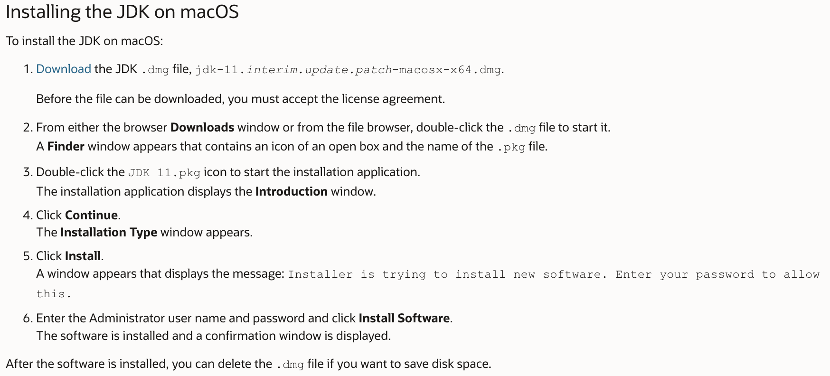The image size is (830, 376).
Task: Click the 'this.' code text continuing step 5
Action: 54,294
